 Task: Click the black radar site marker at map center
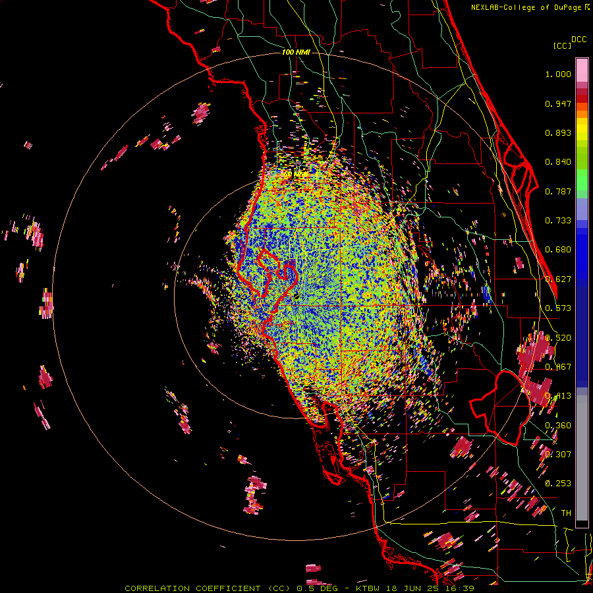coord(296,296)
